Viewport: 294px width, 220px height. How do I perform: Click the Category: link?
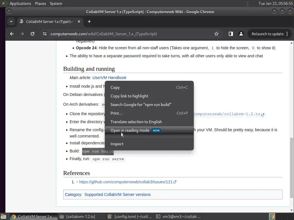[x=73, y=195]
